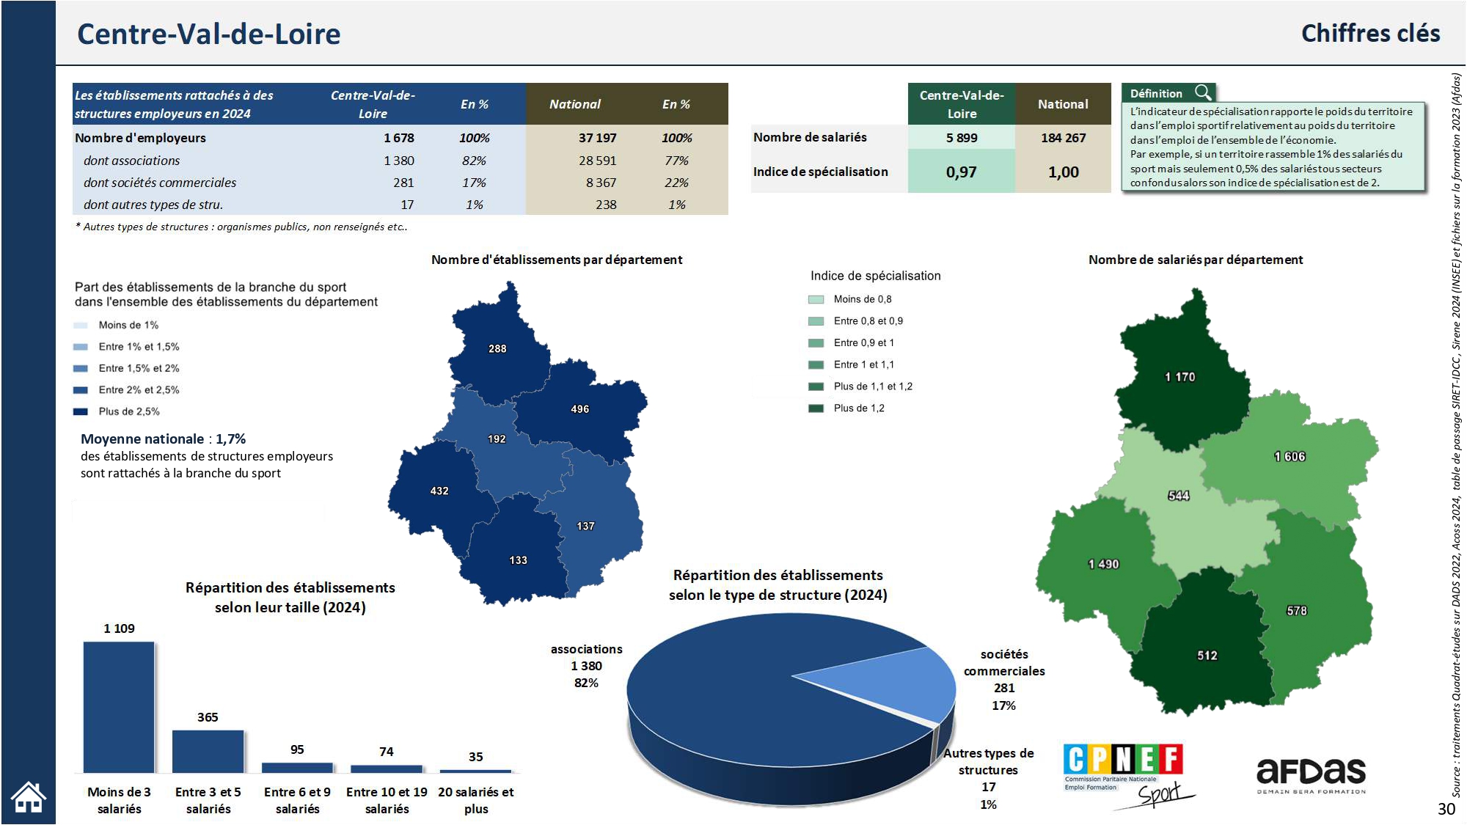Select the 'Entre 3 et 5 salariés' bar
This screenshot has height=825, width=1467.
click(x=208, y=751)
